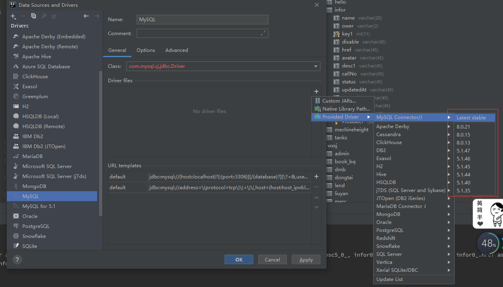
Task: Expand the MySQL Connector/J submenu arrow
Action: [x=449, y=117]
